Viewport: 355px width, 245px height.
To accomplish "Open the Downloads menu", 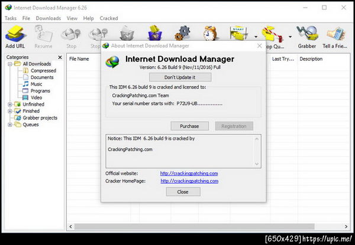I will pos(49,18).
